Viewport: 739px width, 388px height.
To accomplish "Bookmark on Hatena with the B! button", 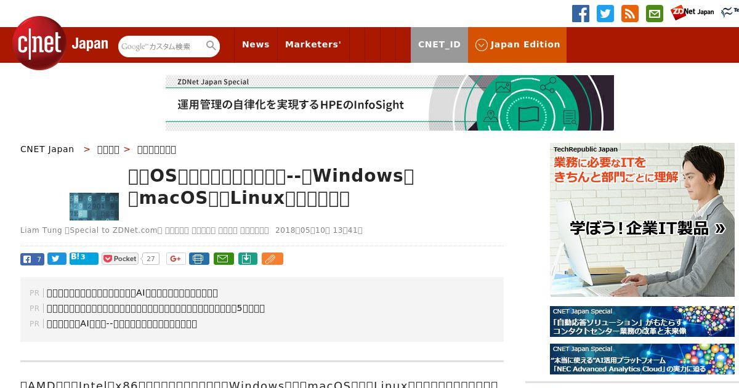I will click(x=84, y=259).
